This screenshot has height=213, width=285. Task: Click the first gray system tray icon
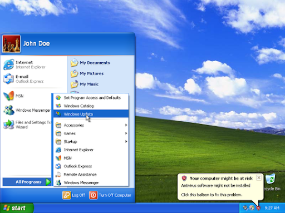click(245, 208)
